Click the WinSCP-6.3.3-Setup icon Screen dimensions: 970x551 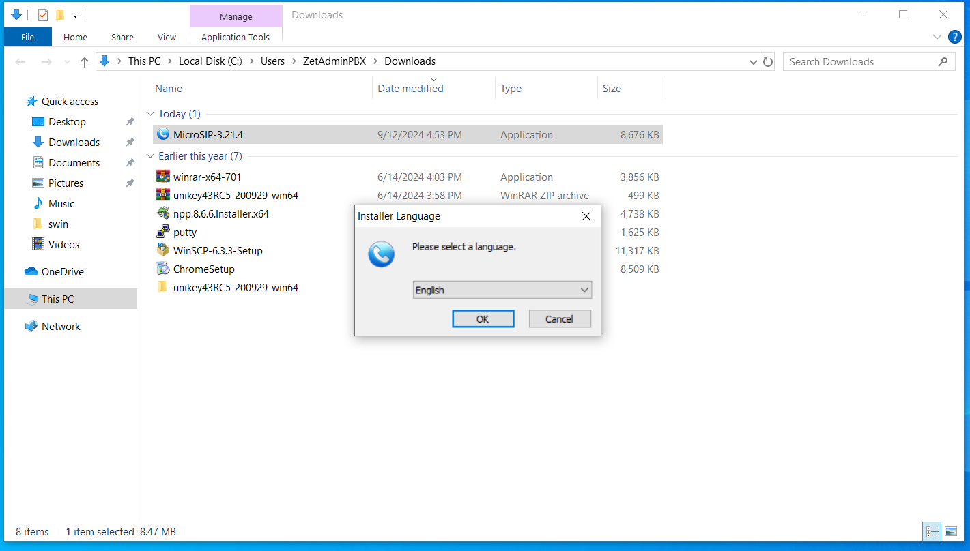click(162, 250)
